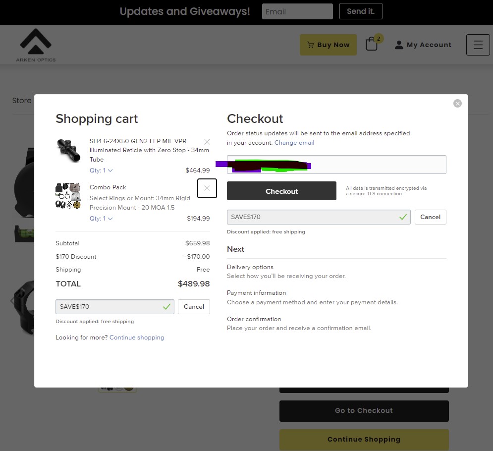Click the $659.98 subtotal value
This screenshot has height=451, width=493.
point(198,243)
